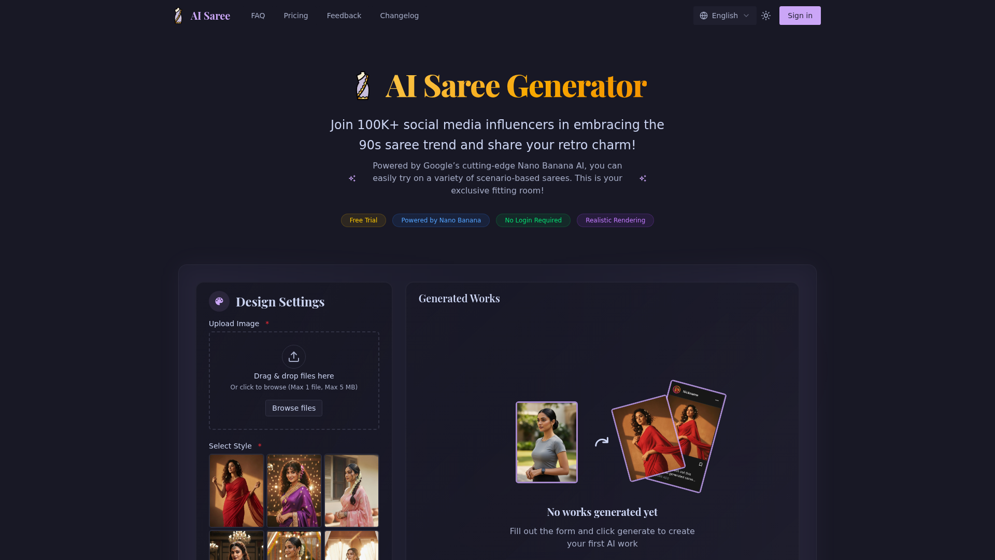
Task: Click the AI Saree logo icon in navbar
Action: (178, 16)
